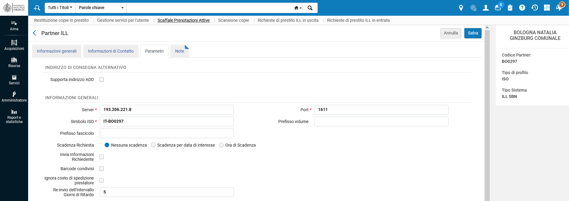
Task: Click the Simbolo ISO input field
Action: 167,122
